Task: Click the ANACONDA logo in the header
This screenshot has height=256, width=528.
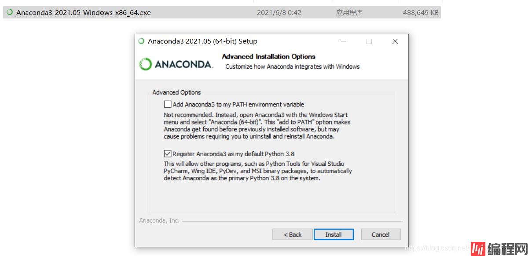Action: [x=176, y=64]
